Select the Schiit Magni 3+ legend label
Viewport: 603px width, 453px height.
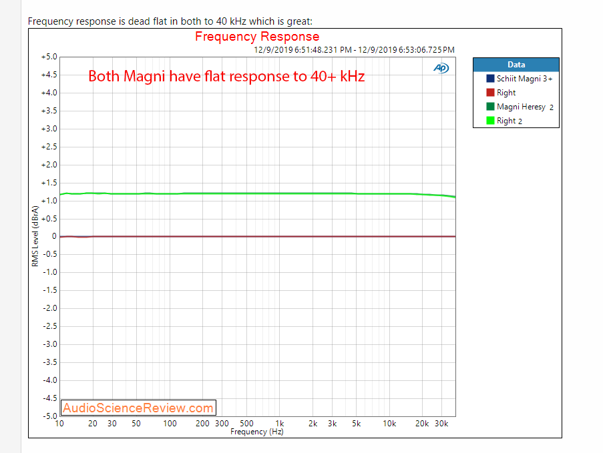(525, 79)
